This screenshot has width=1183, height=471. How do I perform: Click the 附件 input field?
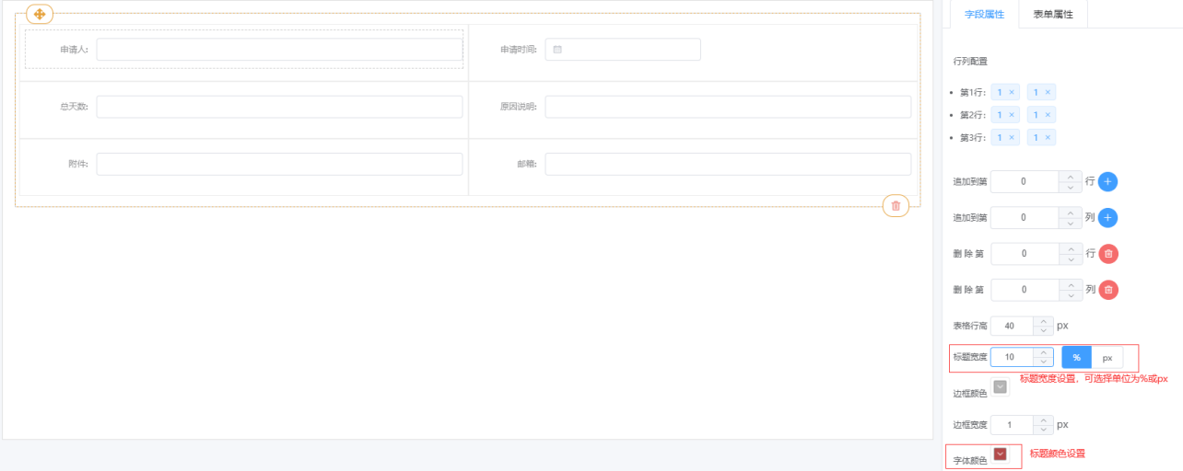[x=279, y=164]
